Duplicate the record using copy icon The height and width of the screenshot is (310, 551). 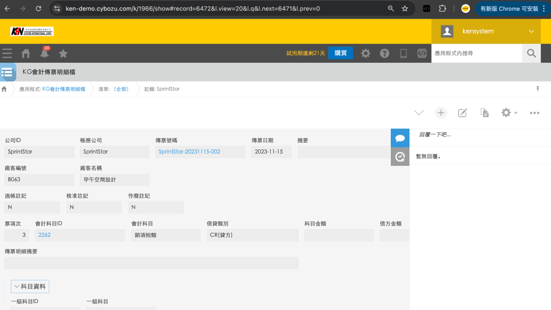point(484,113)
